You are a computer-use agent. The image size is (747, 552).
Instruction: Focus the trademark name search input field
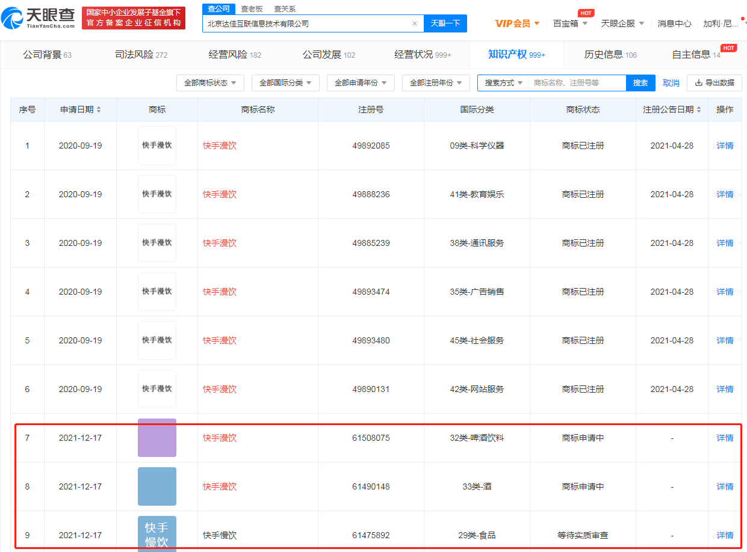click(577, 83)
